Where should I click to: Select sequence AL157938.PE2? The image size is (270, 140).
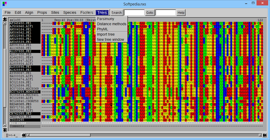click(x=25, y=51)
